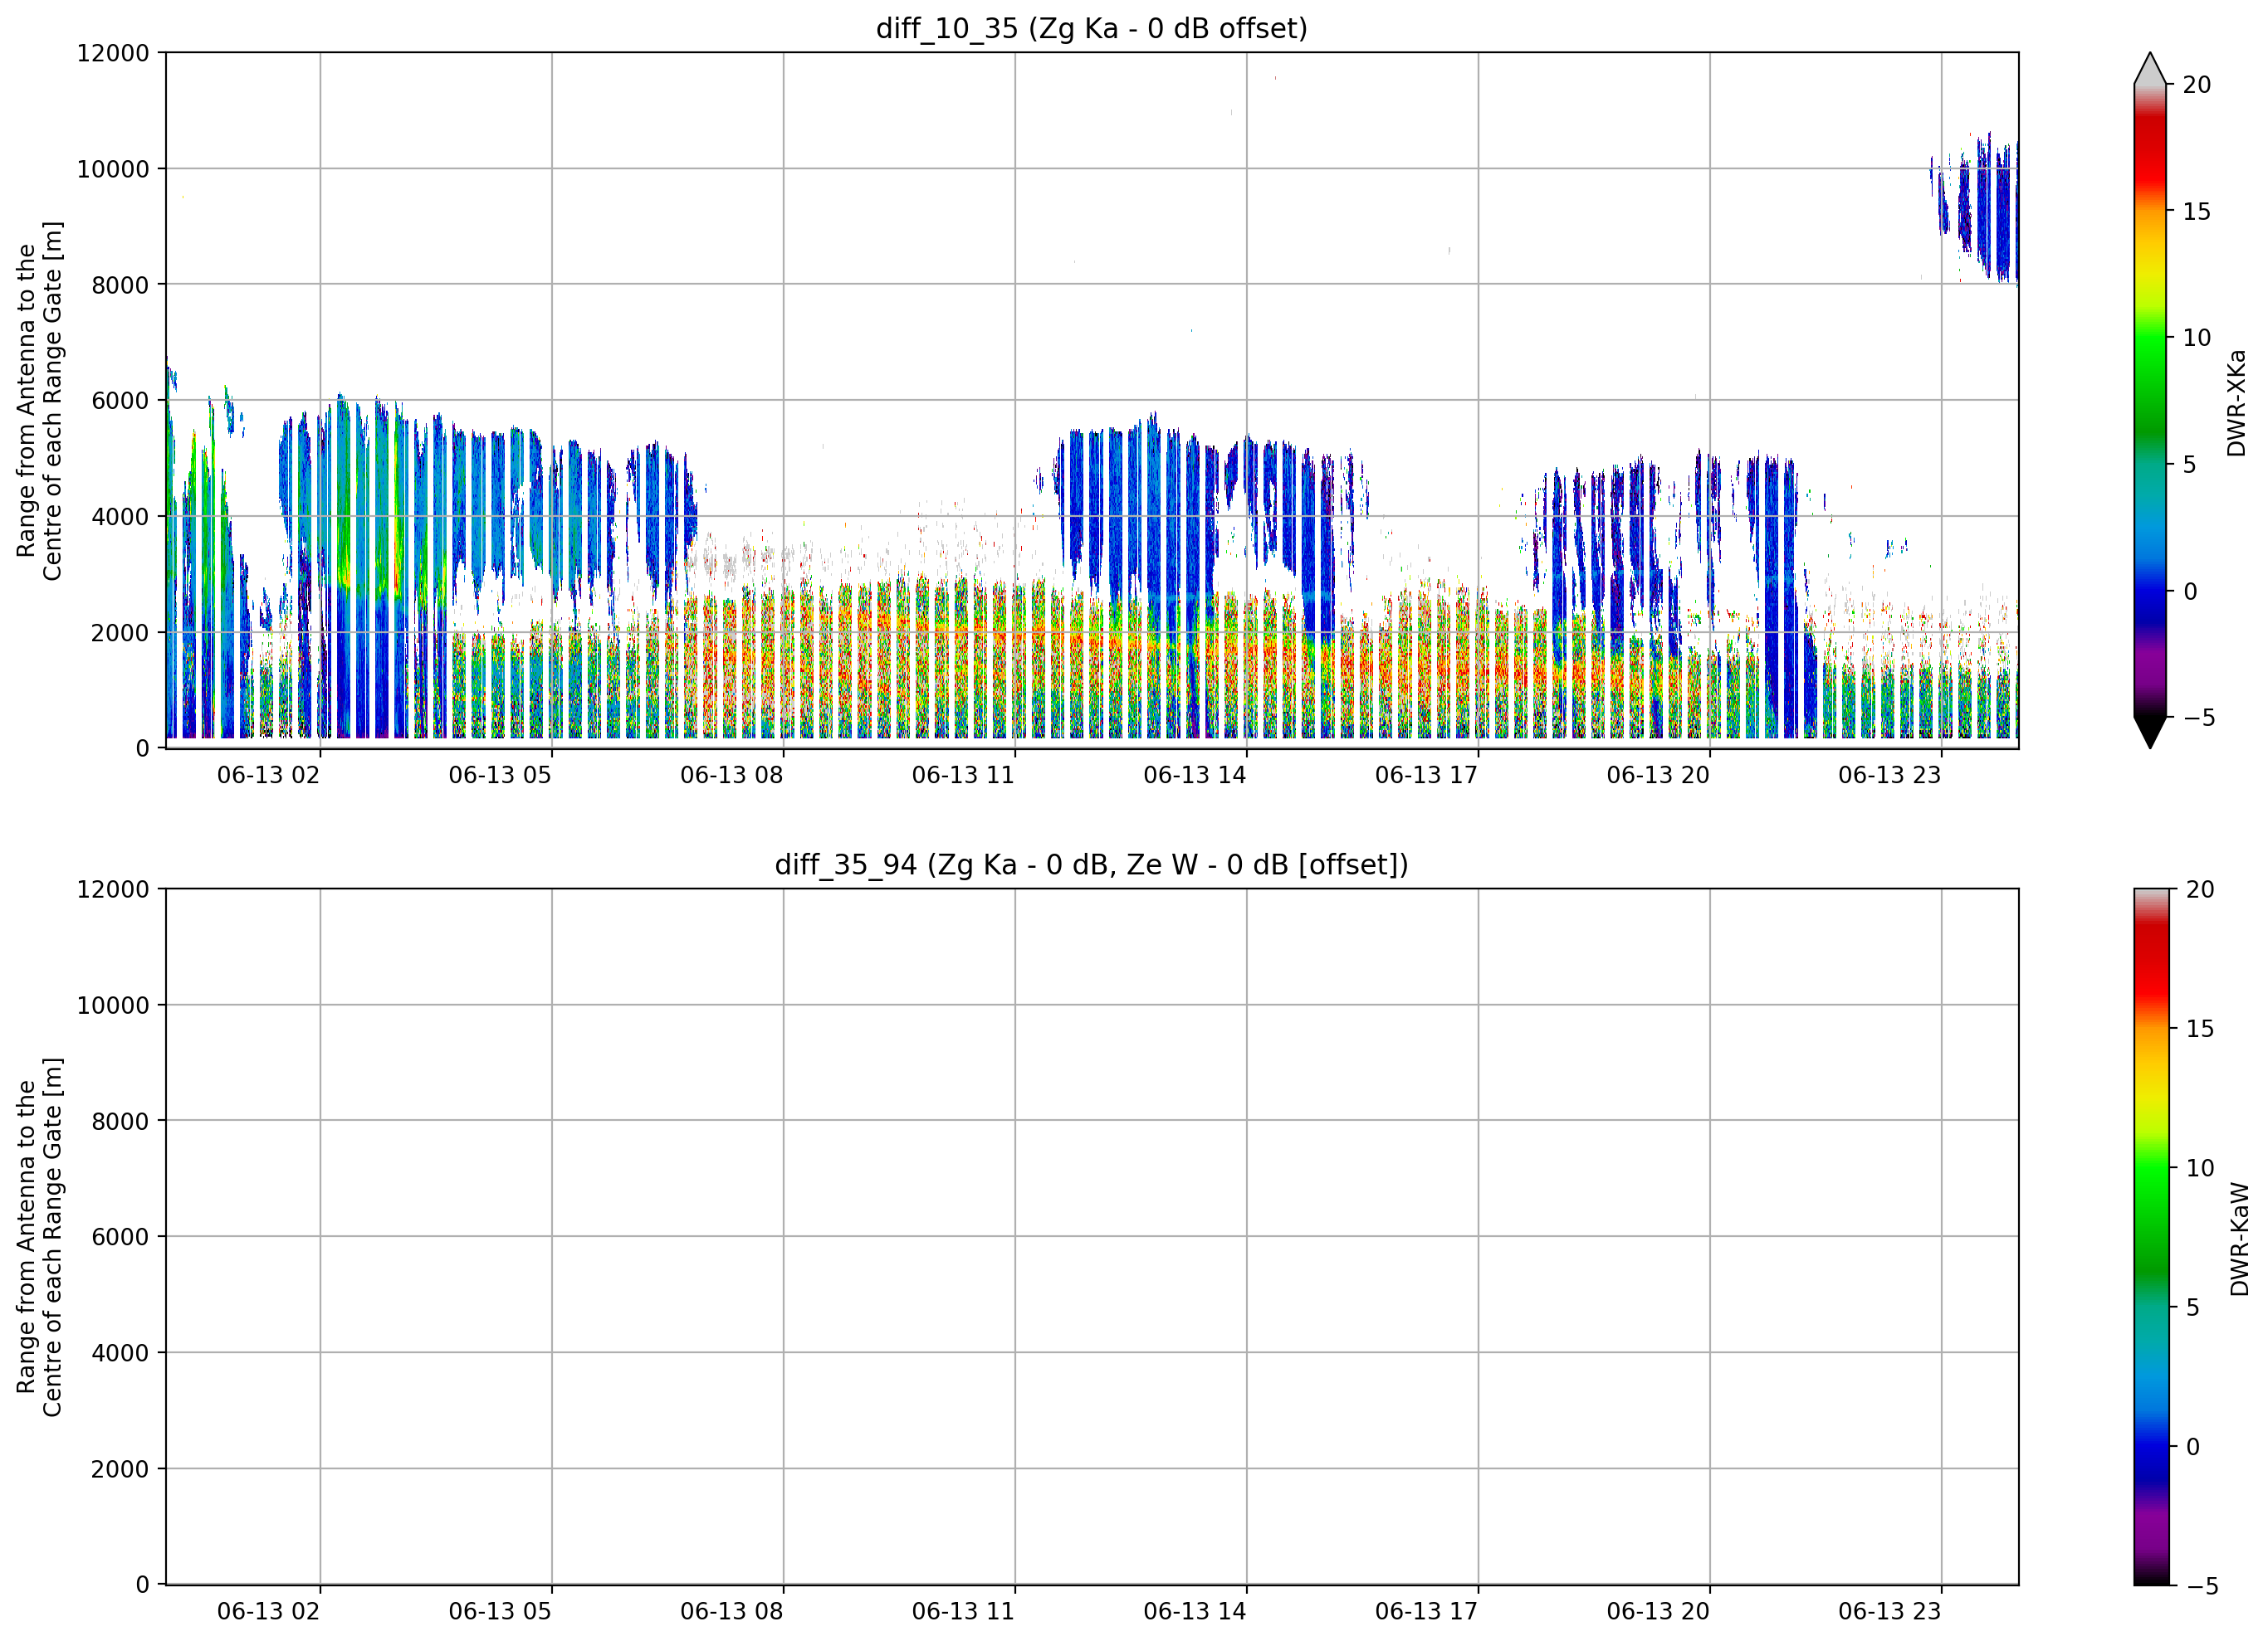Click the 6000 y-axis label on the bottom plot
Viewport: 2268px width, 1641px height.
click(x=120, y=1237)
